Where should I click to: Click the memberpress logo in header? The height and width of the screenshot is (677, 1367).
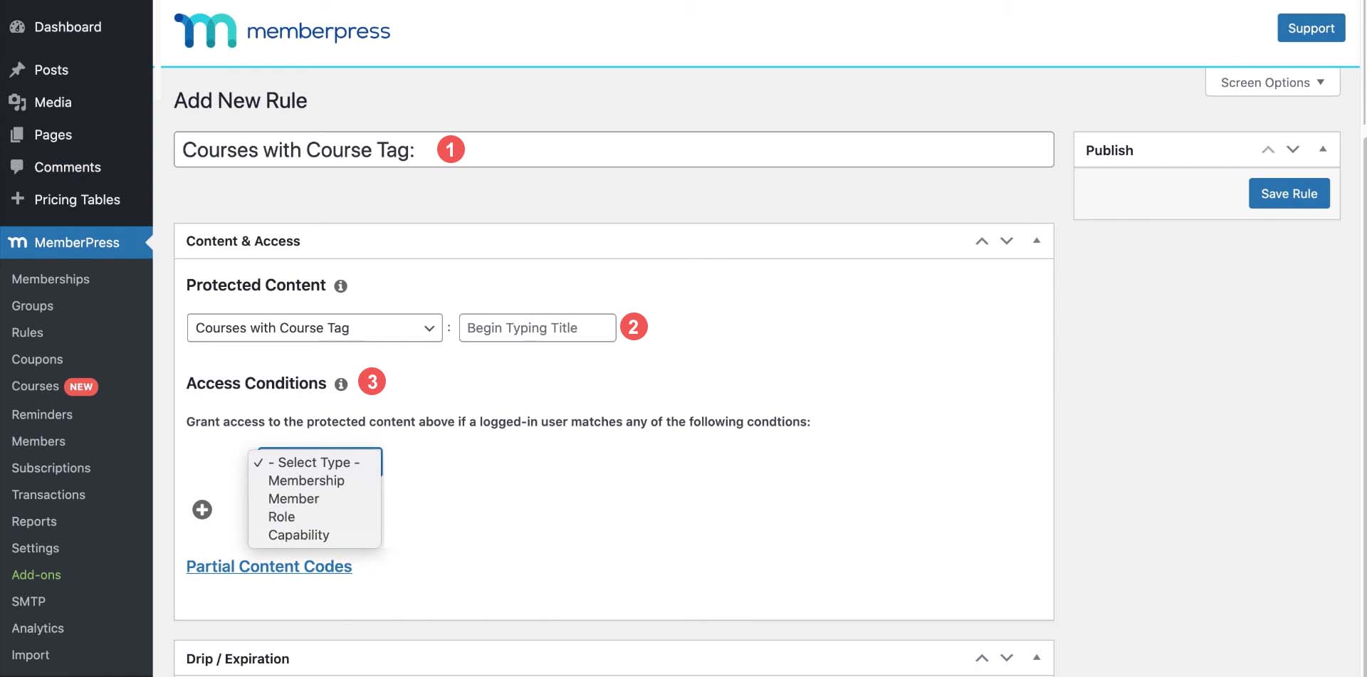click(282, 31)
